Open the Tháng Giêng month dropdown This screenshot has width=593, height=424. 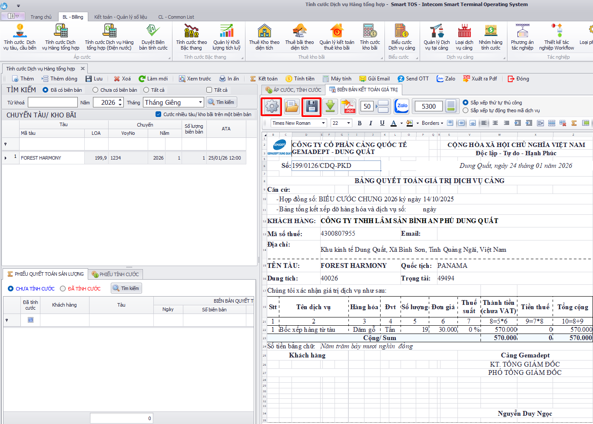pyautogui.click(x=200, y=102)
